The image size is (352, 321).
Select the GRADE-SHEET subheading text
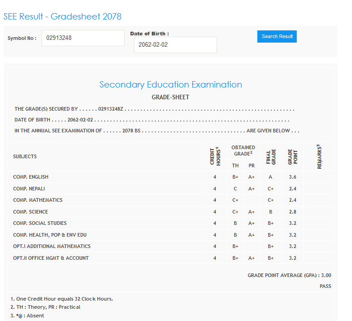click(x=170, y=97)
